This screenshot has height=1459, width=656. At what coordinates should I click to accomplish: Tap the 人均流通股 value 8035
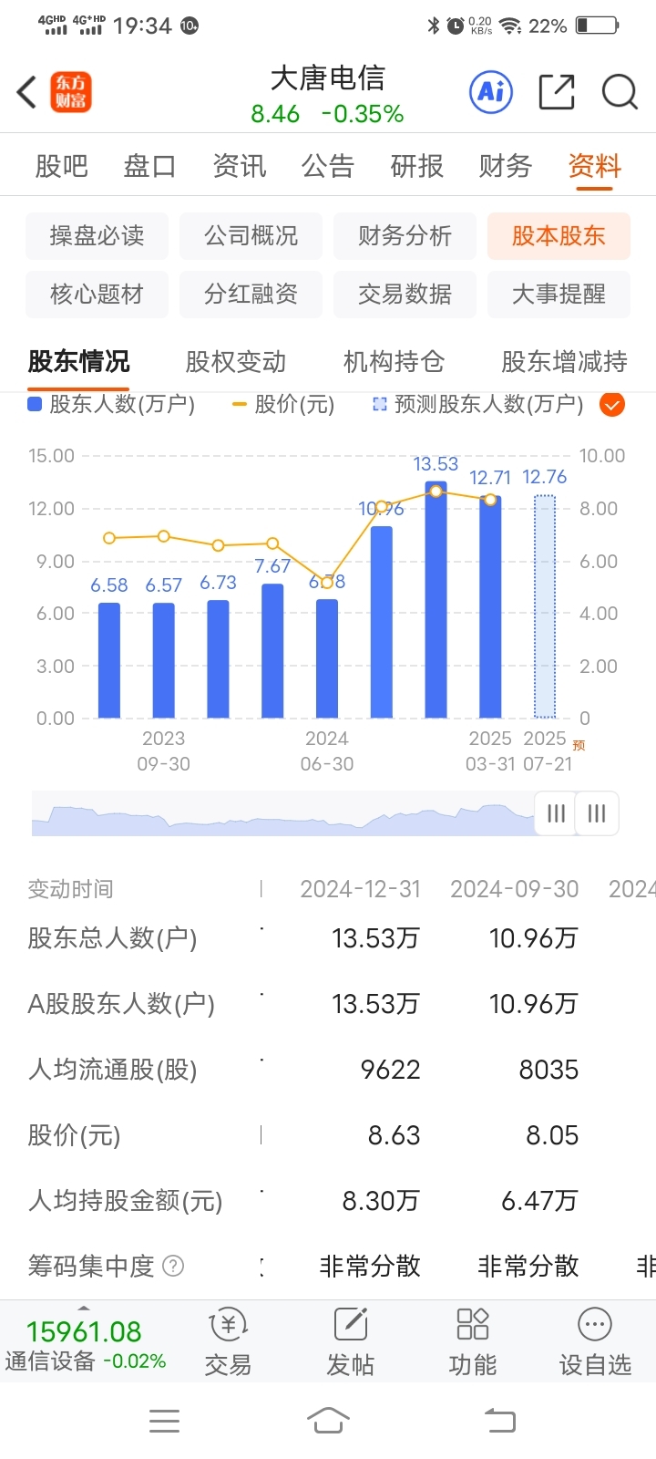(549, 1070)
